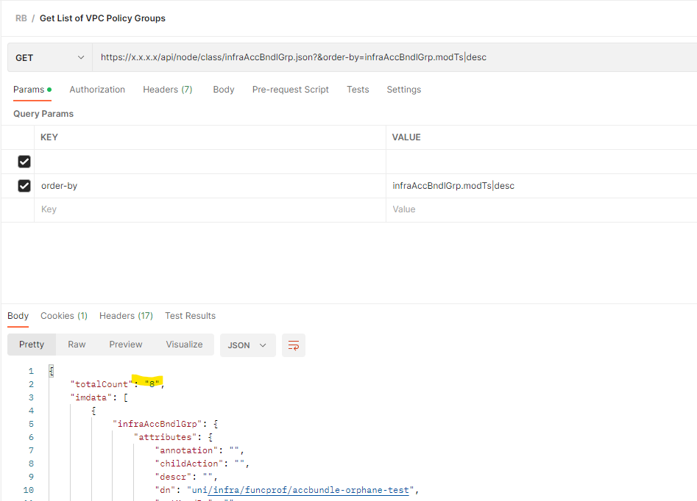Screen dimensions: 697x501
Task: Open the GET method dropdown
Action: click(x=50, y=58)
